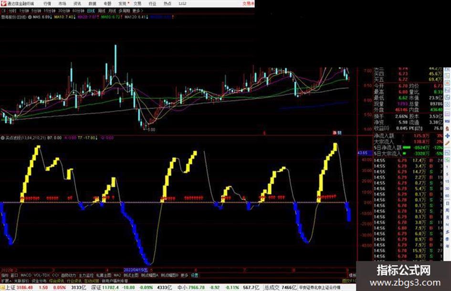Click the 上证 index value 3186.48
The image size is (451, 291).
coord(25,288)
